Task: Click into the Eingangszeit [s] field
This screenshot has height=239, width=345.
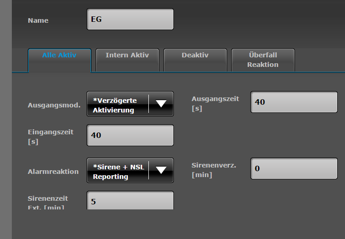Action: pyautogui.click(x=130, y=136)
